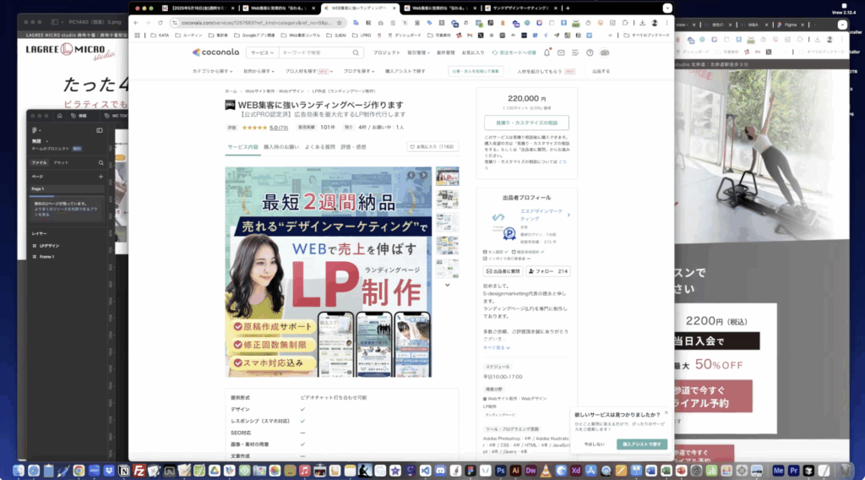The width and height of the screenshot is (865, 480).
Task: Add a page in Figma pages panel
Action: 101,177
